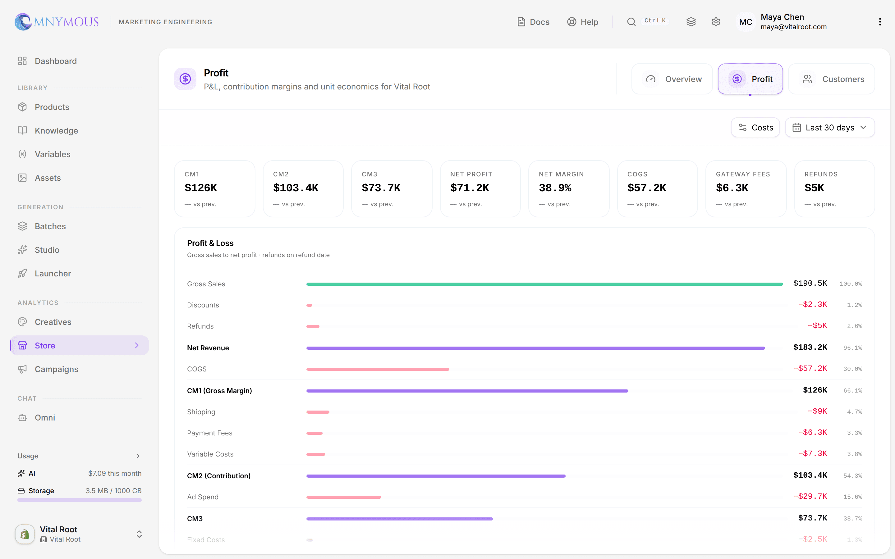Screen dimensions: 895x559
Task: Click the Net Profit metric card
Action: tap(480, 189)
